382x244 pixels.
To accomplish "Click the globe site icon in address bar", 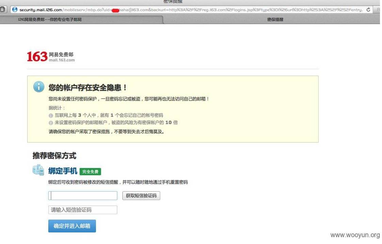I will [15, 10].
